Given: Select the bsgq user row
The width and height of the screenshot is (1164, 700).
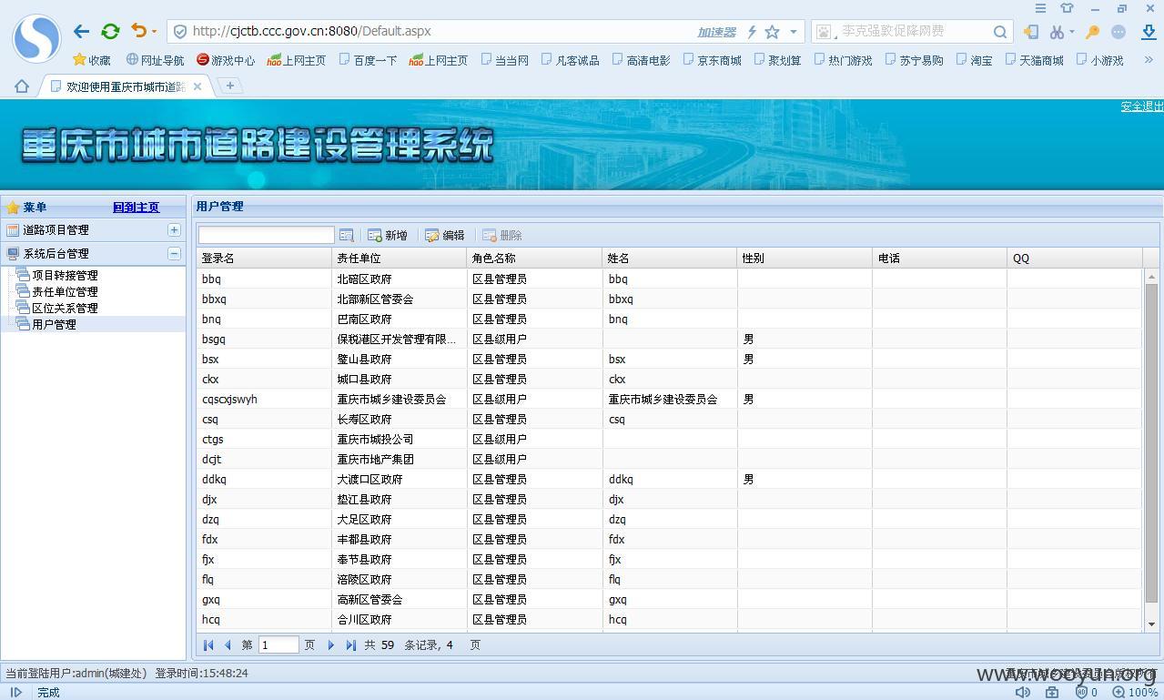Looking at the screenshot, I should point(669,339).
